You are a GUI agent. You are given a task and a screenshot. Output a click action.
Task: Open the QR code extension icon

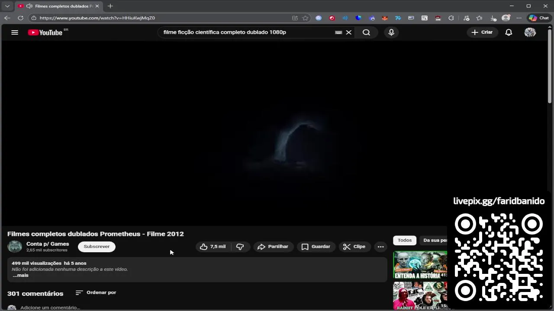[424, 18]
